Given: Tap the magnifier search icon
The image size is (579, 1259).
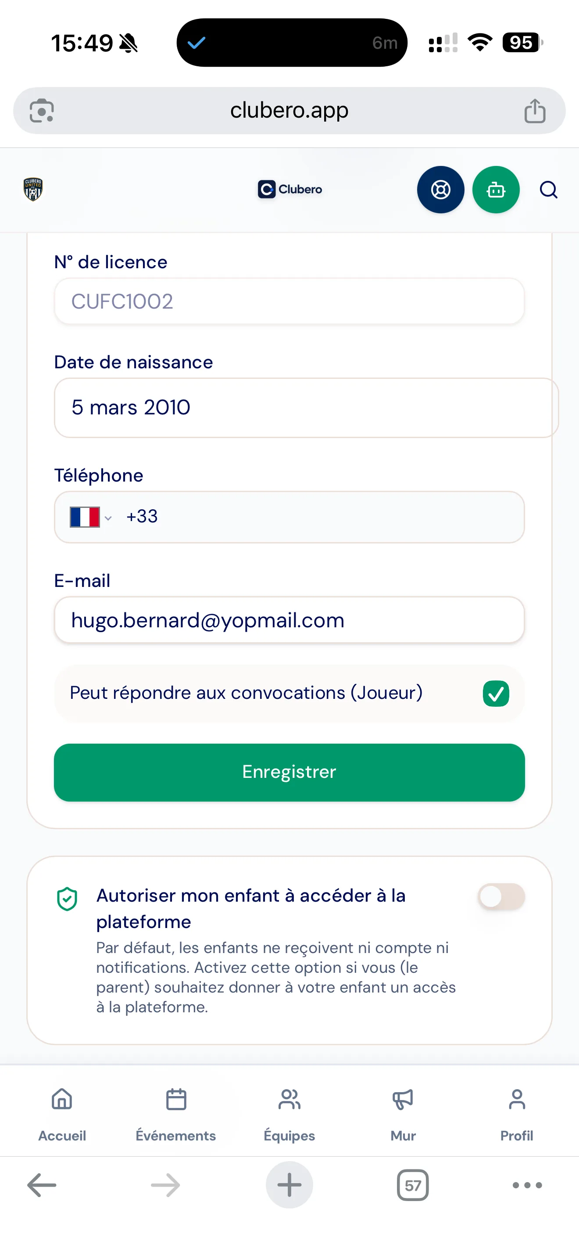Looking at the screenshot, I should pyautogui.click(x=548, y=190).
